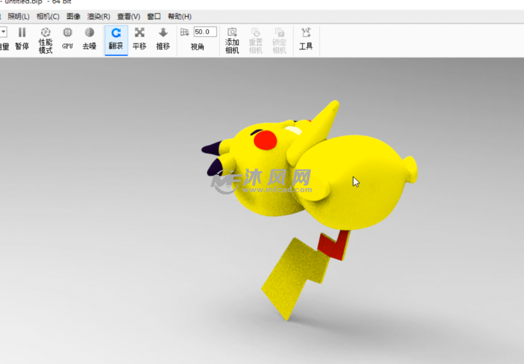Click the 视角 field of view icon
Screen dimensions: 524x364
click(185, 32)
